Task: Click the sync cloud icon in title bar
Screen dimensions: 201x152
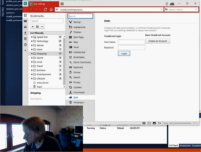Action: click(x=172, y=4)
